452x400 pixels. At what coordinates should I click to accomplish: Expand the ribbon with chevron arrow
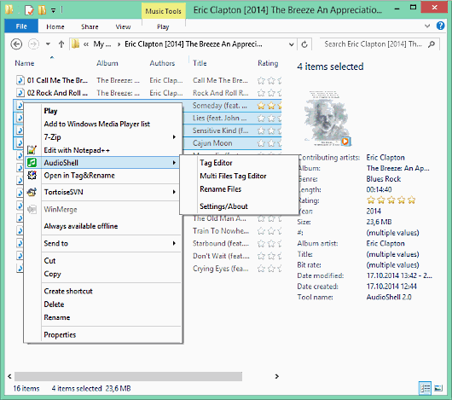427,26
